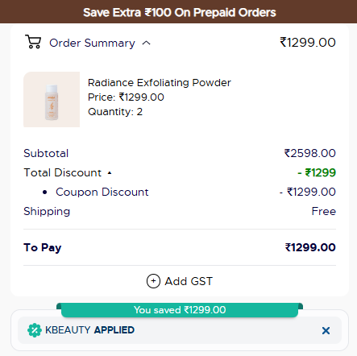Click the Subtotal ₹2598.00 amount
The height and width of the screenshot is (356, 357).
310,153
